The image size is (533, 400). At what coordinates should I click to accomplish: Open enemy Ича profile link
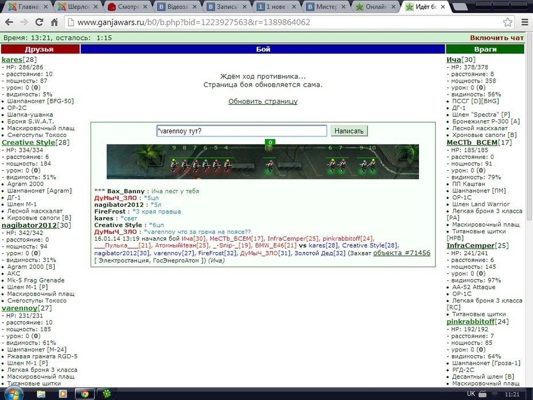454,60
